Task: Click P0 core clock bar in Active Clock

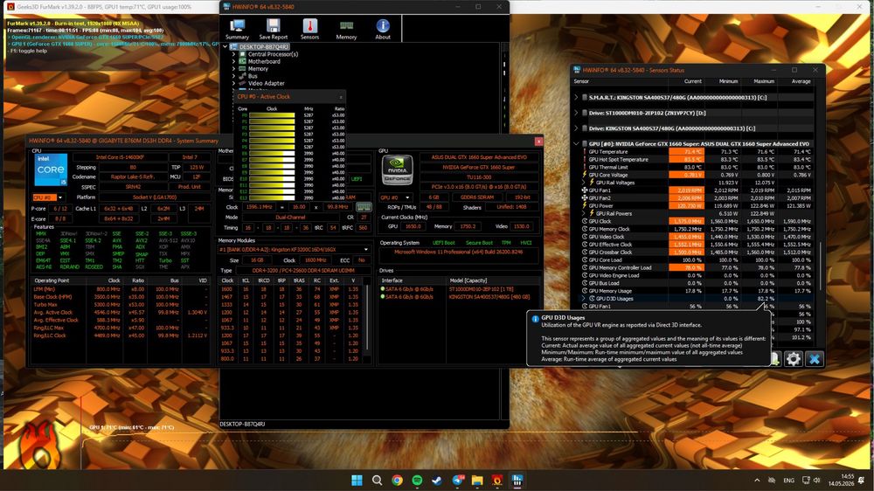Action: click(272, 115)
